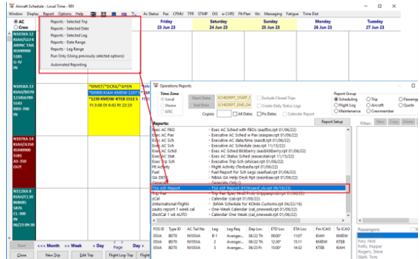Click the Flight Log-Trip button
Image resolution: width=420 pixels, height=259 pixels.
[x=121, y=255]
